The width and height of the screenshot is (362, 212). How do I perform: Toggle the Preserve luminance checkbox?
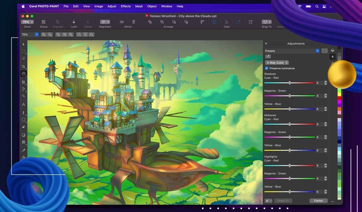point(267,68)
